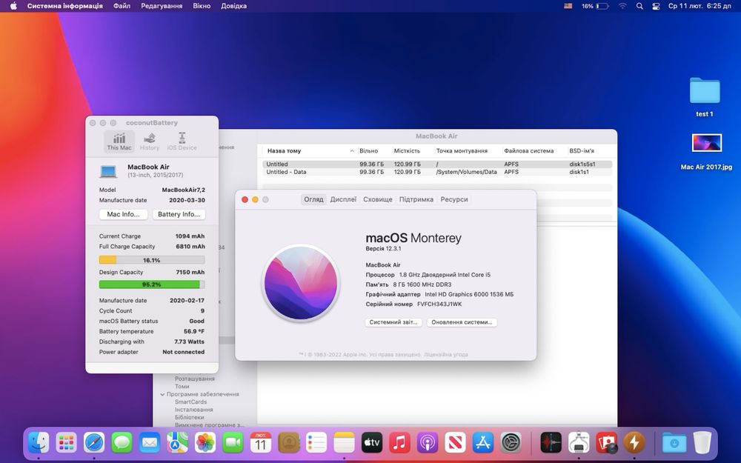This screenshot has height=463, width=741.
Task: Open Messages app in the Dock
Action: click(x=122, y=443)
